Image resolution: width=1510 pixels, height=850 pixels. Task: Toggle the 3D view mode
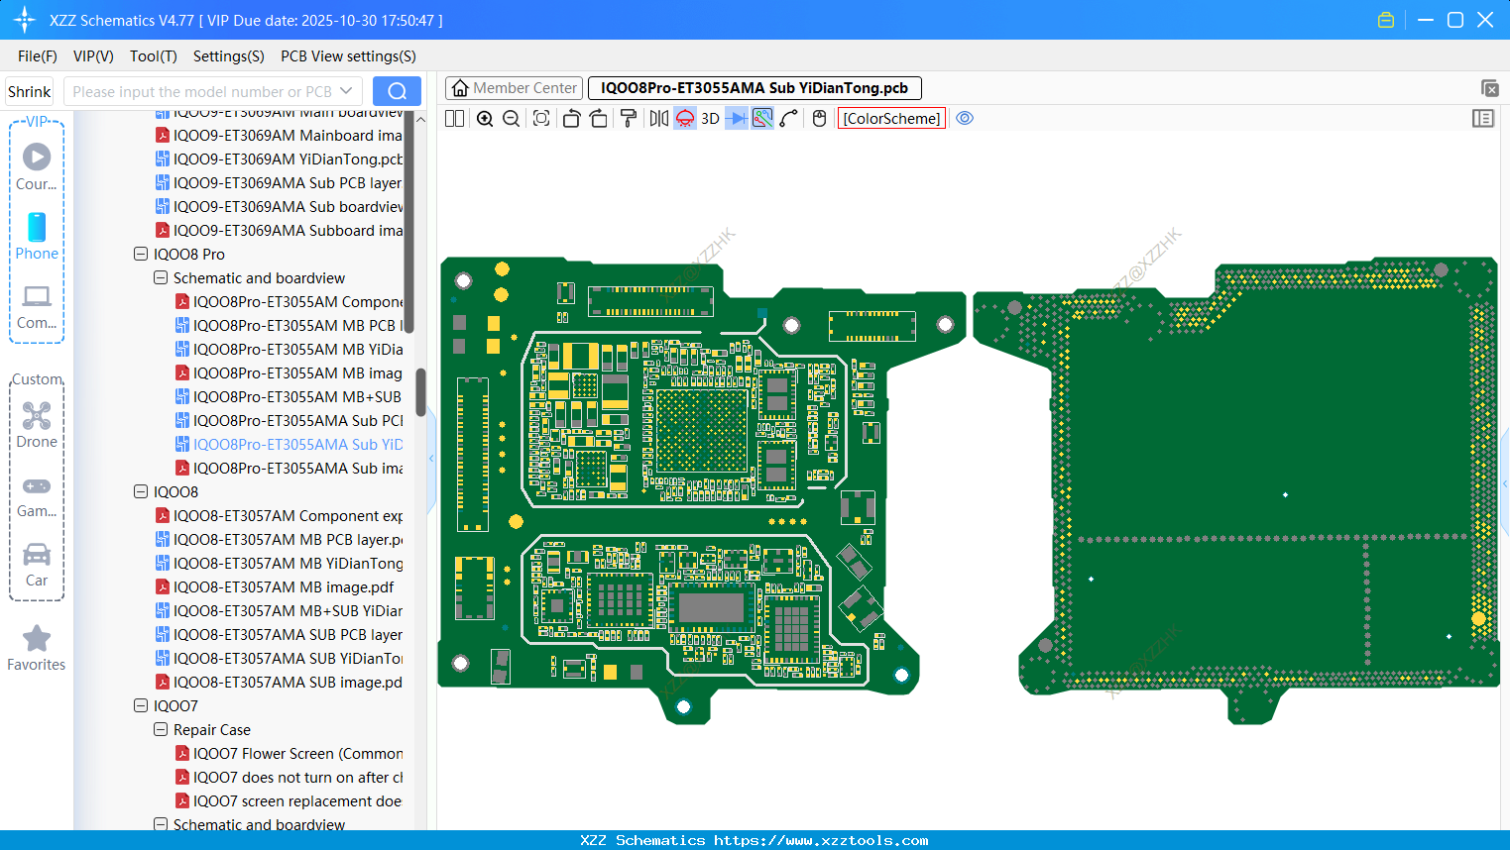coord(710,119)
